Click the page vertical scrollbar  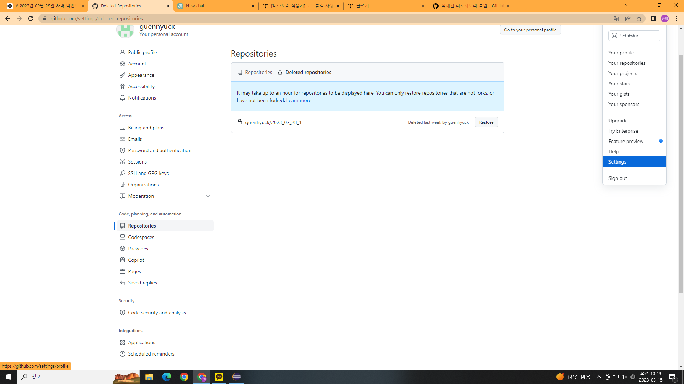(x=681, y=174)
